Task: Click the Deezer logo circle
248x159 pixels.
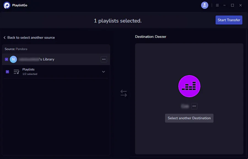Action: (x=189, y=86)
